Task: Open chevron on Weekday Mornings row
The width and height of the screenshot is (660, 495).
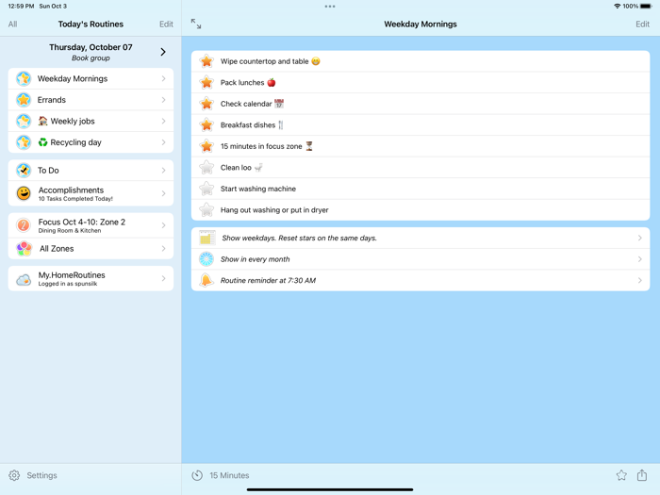Action: pyautogui.click(x=164, y=78)
